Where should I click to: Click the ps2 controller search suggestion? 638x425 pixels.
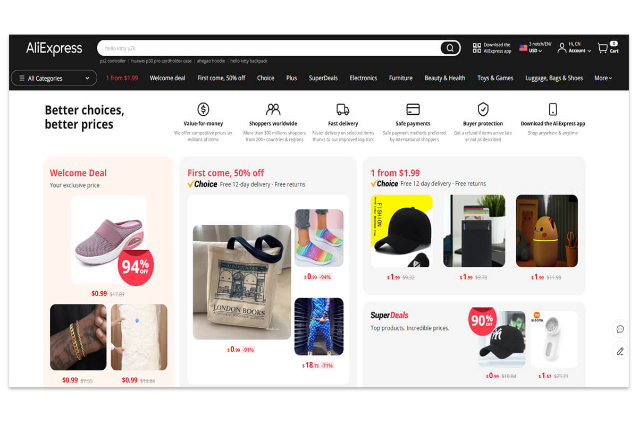[113, 61]
